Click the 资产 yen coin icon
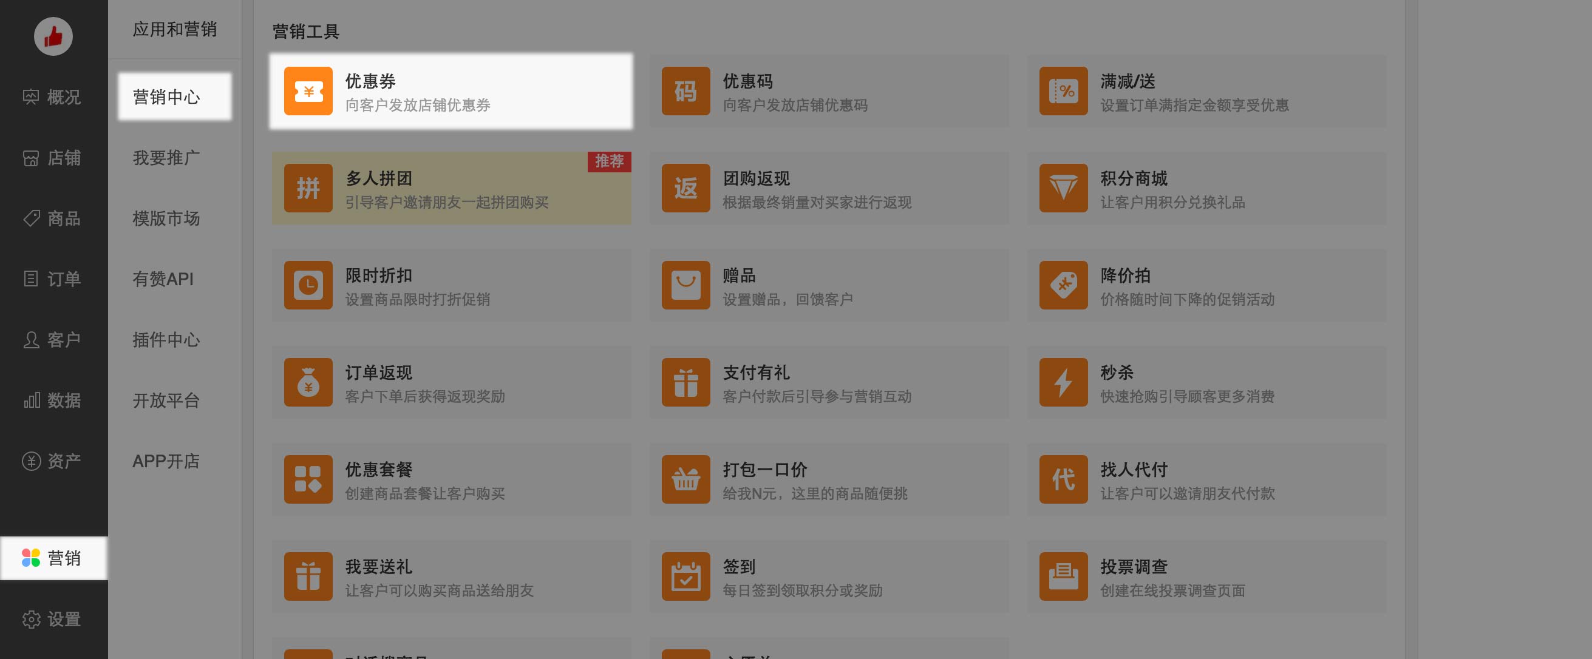The image size is (1592, 659). 31,461
